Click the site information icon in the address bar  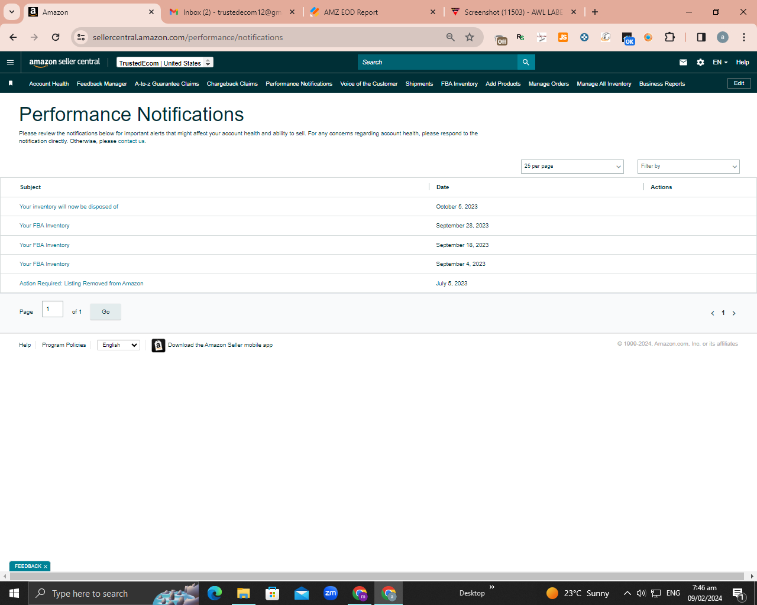pyautogui.click(x=81, y=37)
